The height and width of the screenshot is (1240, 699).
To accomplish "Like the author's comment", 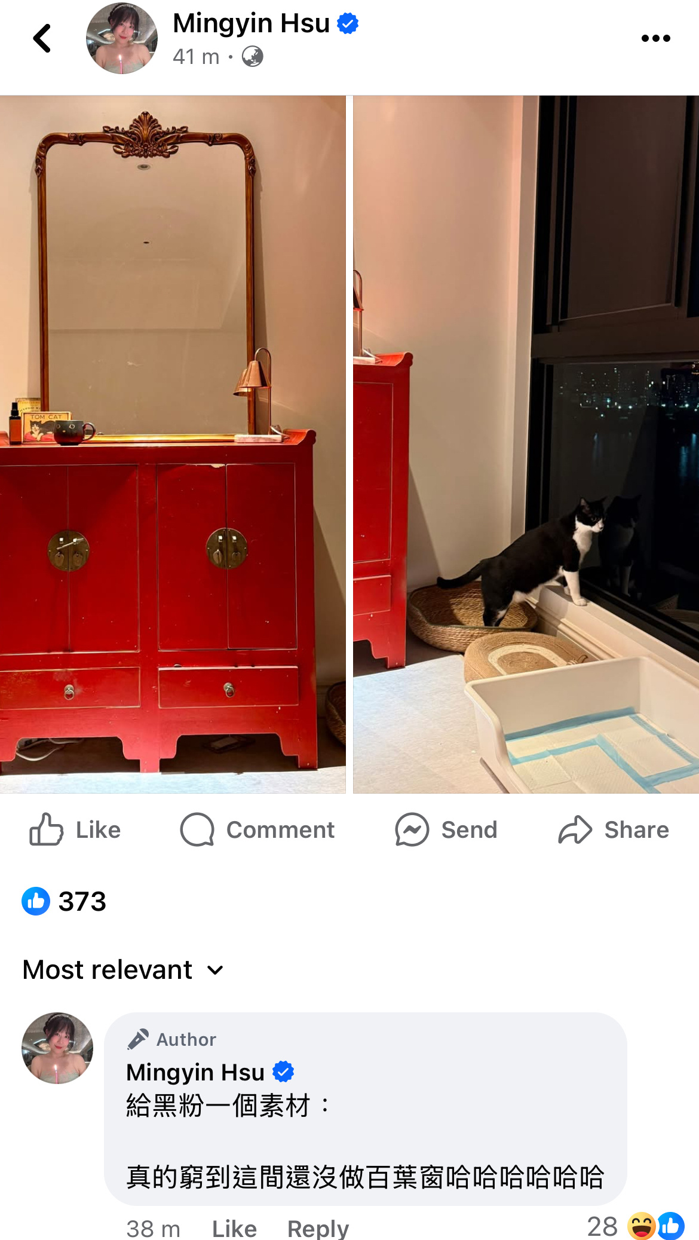I will (x=234, y=1229).
